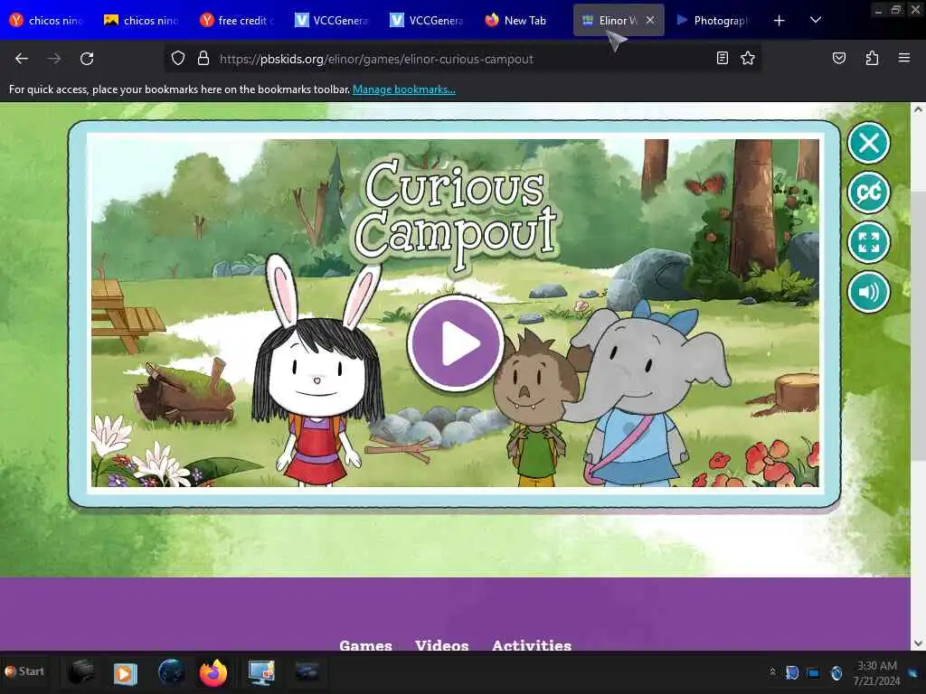Click the taskbar clock showing 3:30 AM
Image resolution: width=926 pixels, height=694 pixels.
(876, 672)
